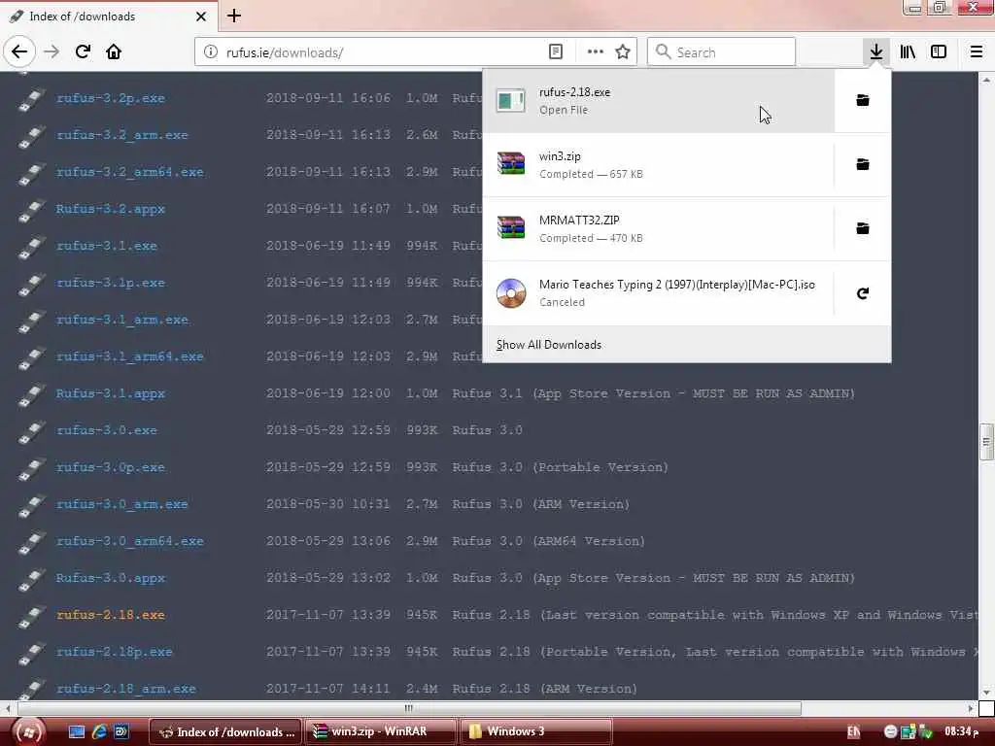
Task: Open the rufus-3.0_arm64.exe link
Action: tap(130, 541)
